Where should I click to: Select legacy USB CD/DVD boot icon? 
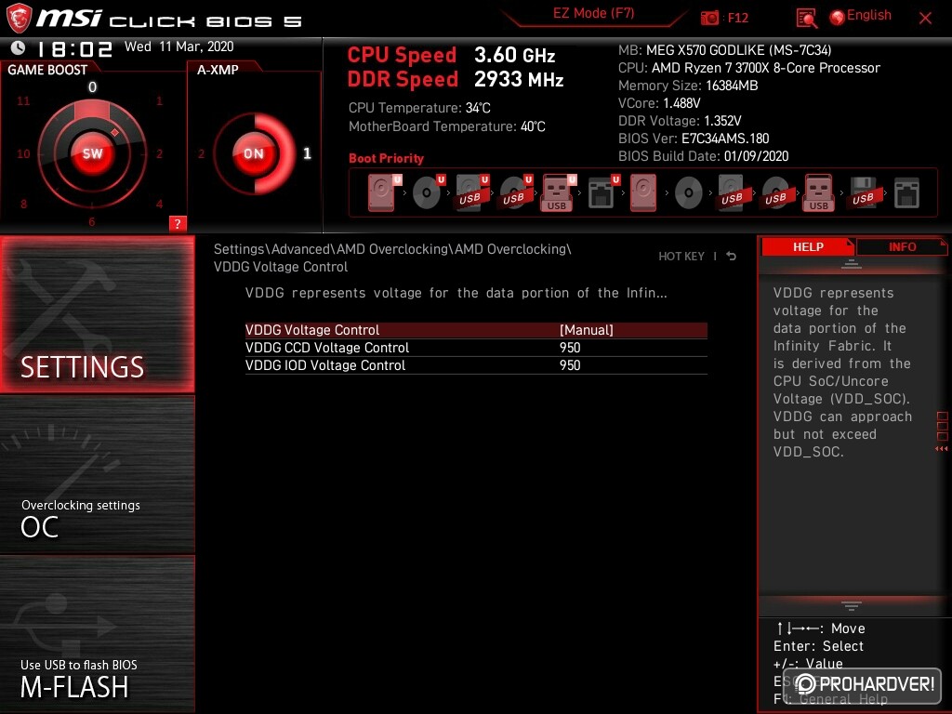pyautogui.click(x=775, y=192)
